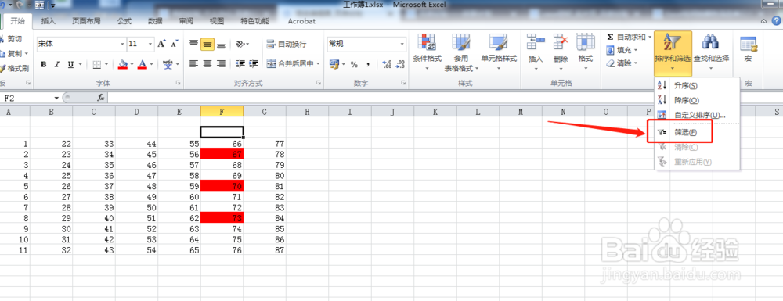Apply red font color
The image size is (783, 301).
[x=143, y=64]
